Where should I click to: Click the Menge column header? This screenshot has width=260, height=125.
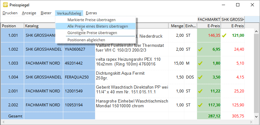click(176, 26)
